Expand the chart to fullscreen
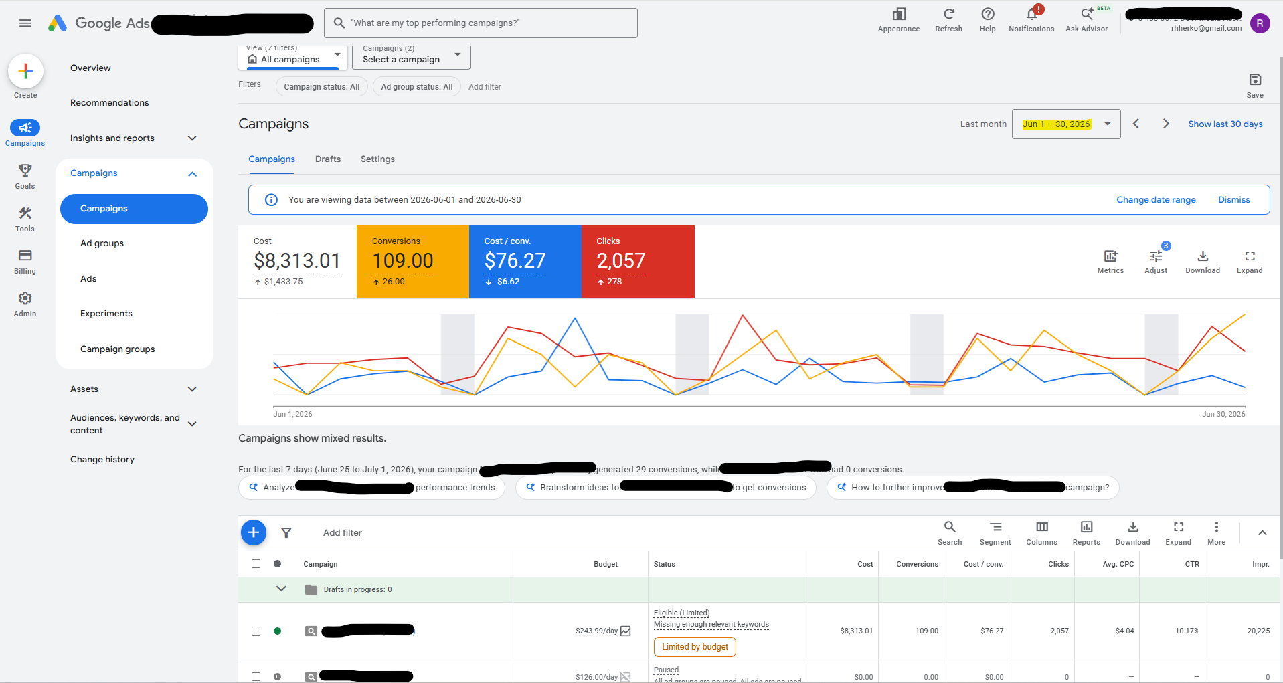The width and height of the screenshot is (1283, 683). point(1250,262)
